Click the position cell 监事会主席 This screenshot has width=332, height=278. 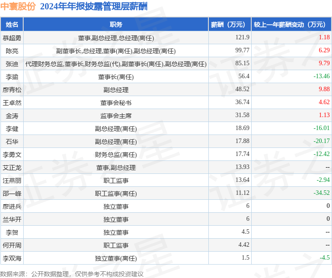click(x=116, y=116)
